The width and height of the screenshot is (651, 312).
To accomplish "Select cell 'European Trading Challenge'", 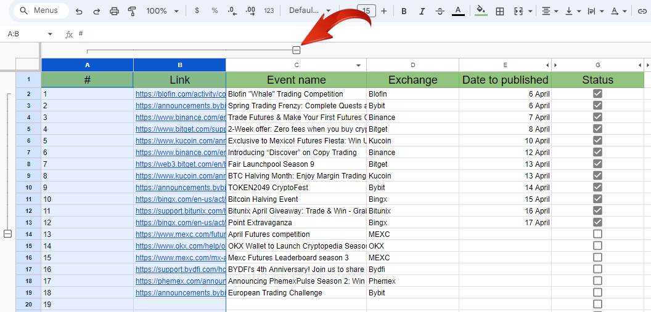I will (297, 292).
